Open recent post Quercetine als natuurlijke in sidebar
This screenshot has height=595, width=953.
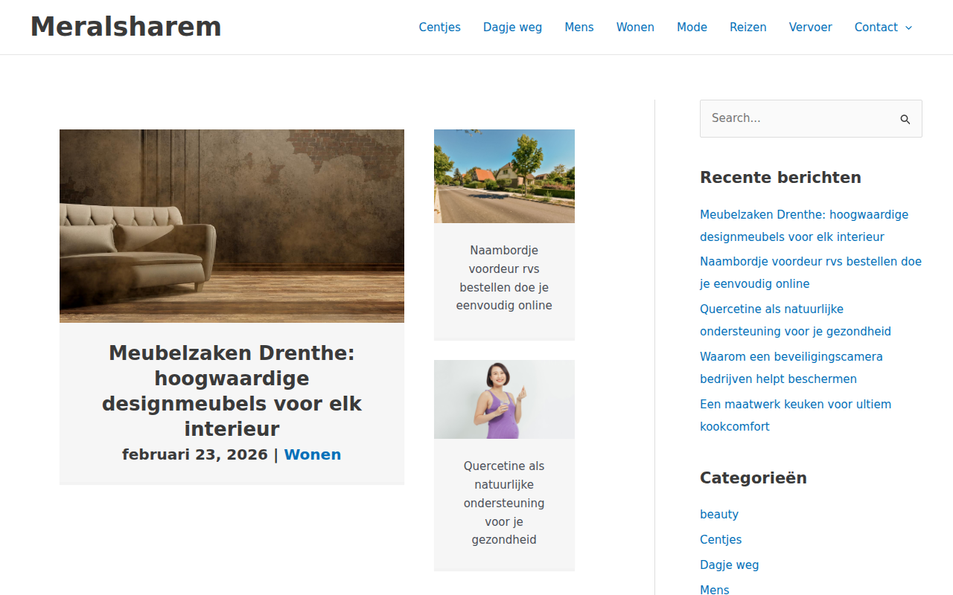coord(795,320)
